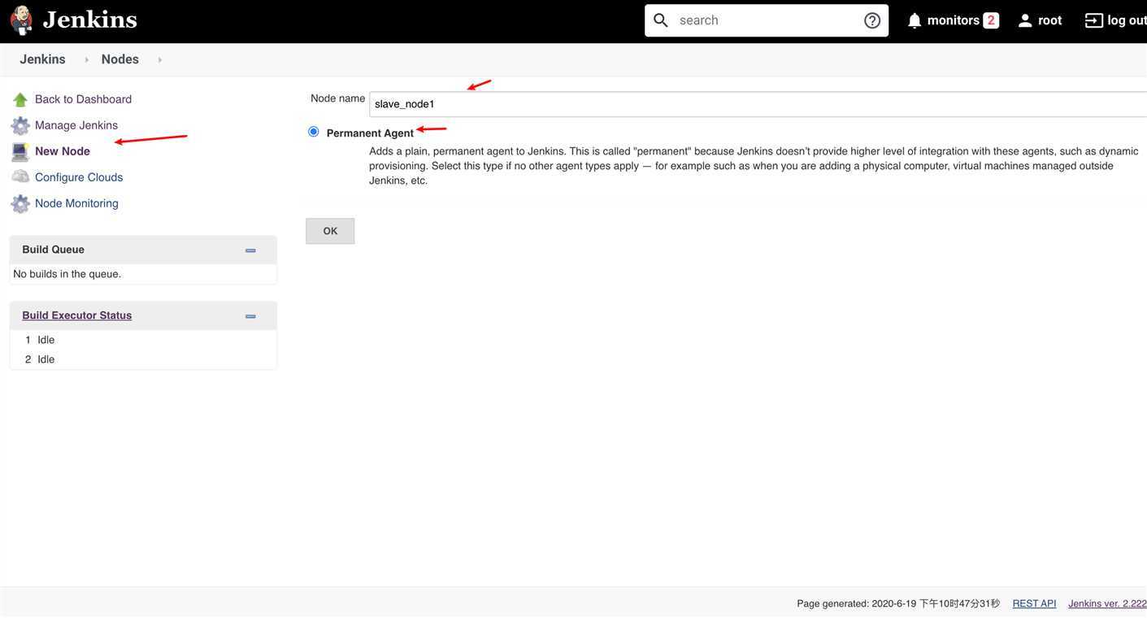Screen dimensions: 1147x618
Task: Click 'No builds in the queue.' text
Action: point(67,274)
